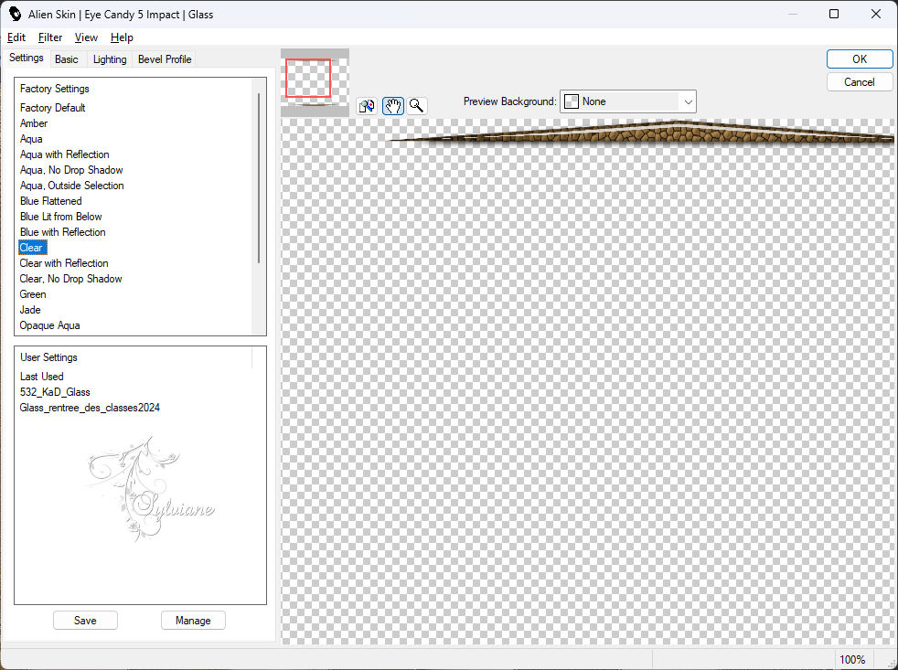Save the current settings preset
This screenshot has height=670, width=898.
pos(85,620)
